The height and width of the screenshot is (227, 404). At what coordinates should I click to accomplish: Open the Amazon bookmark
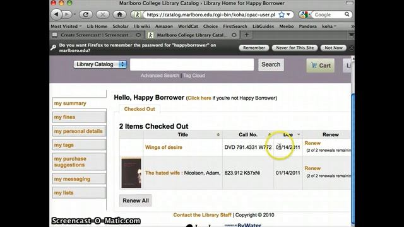click(164, 26)
